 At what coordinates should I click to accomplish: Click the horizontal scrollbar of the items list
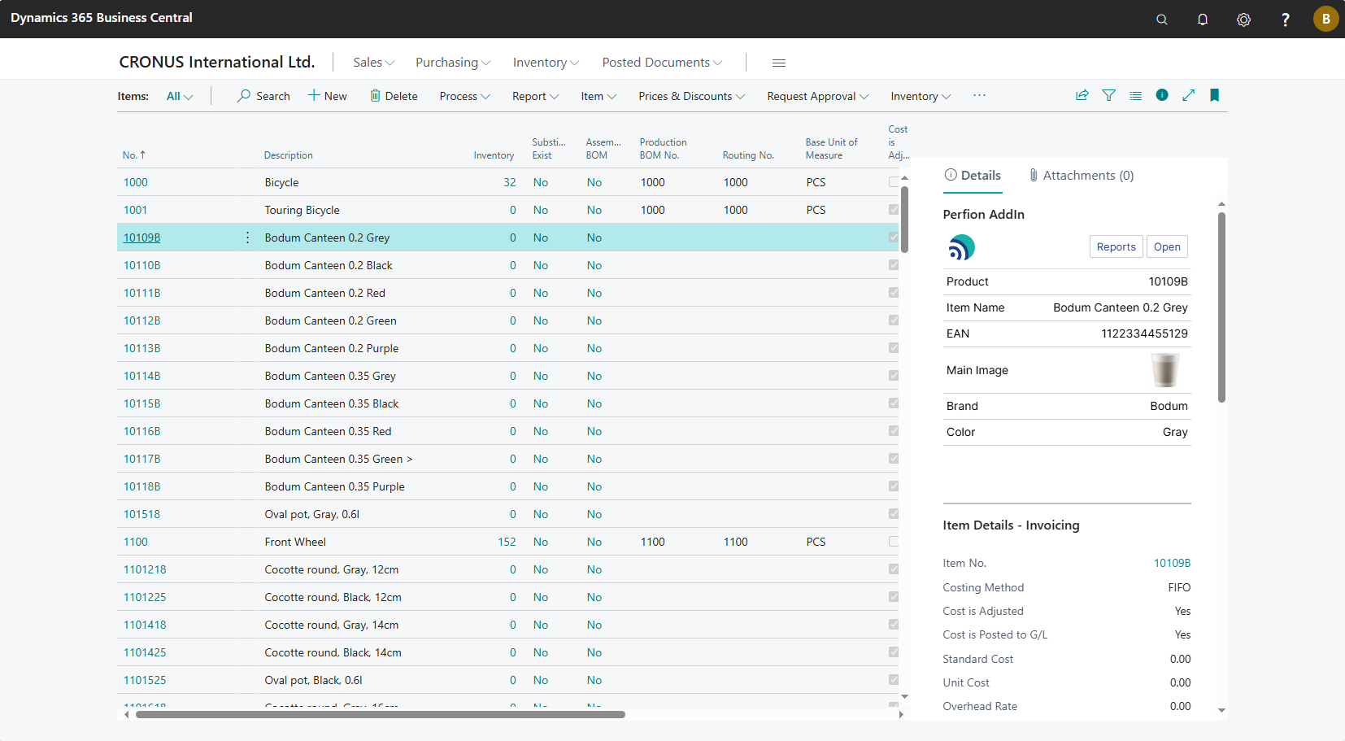pyautogui.click(x=381, y=714)
